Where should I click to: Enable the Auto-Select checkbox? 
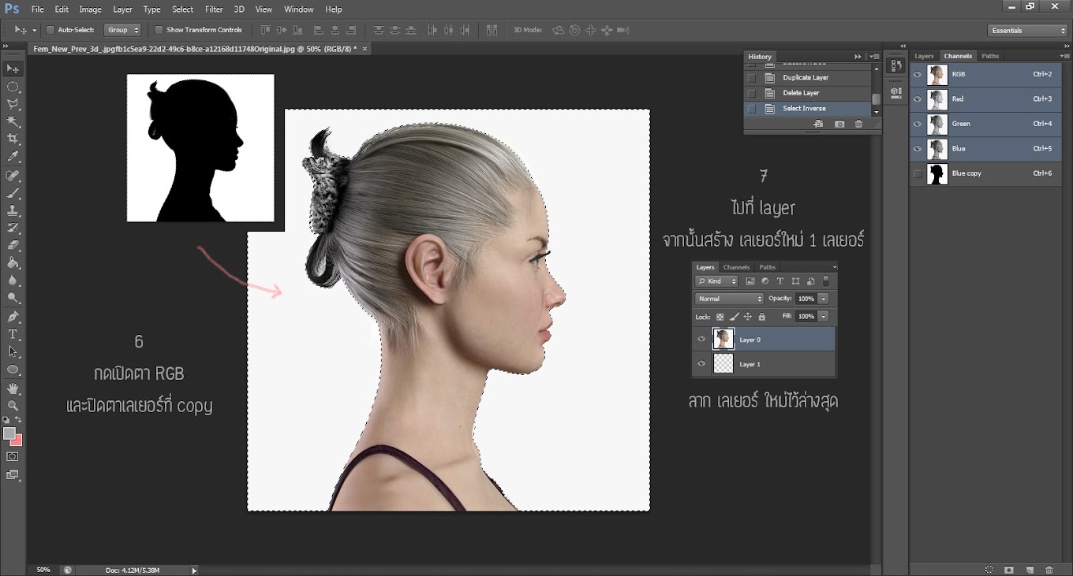tap(50, 30)
